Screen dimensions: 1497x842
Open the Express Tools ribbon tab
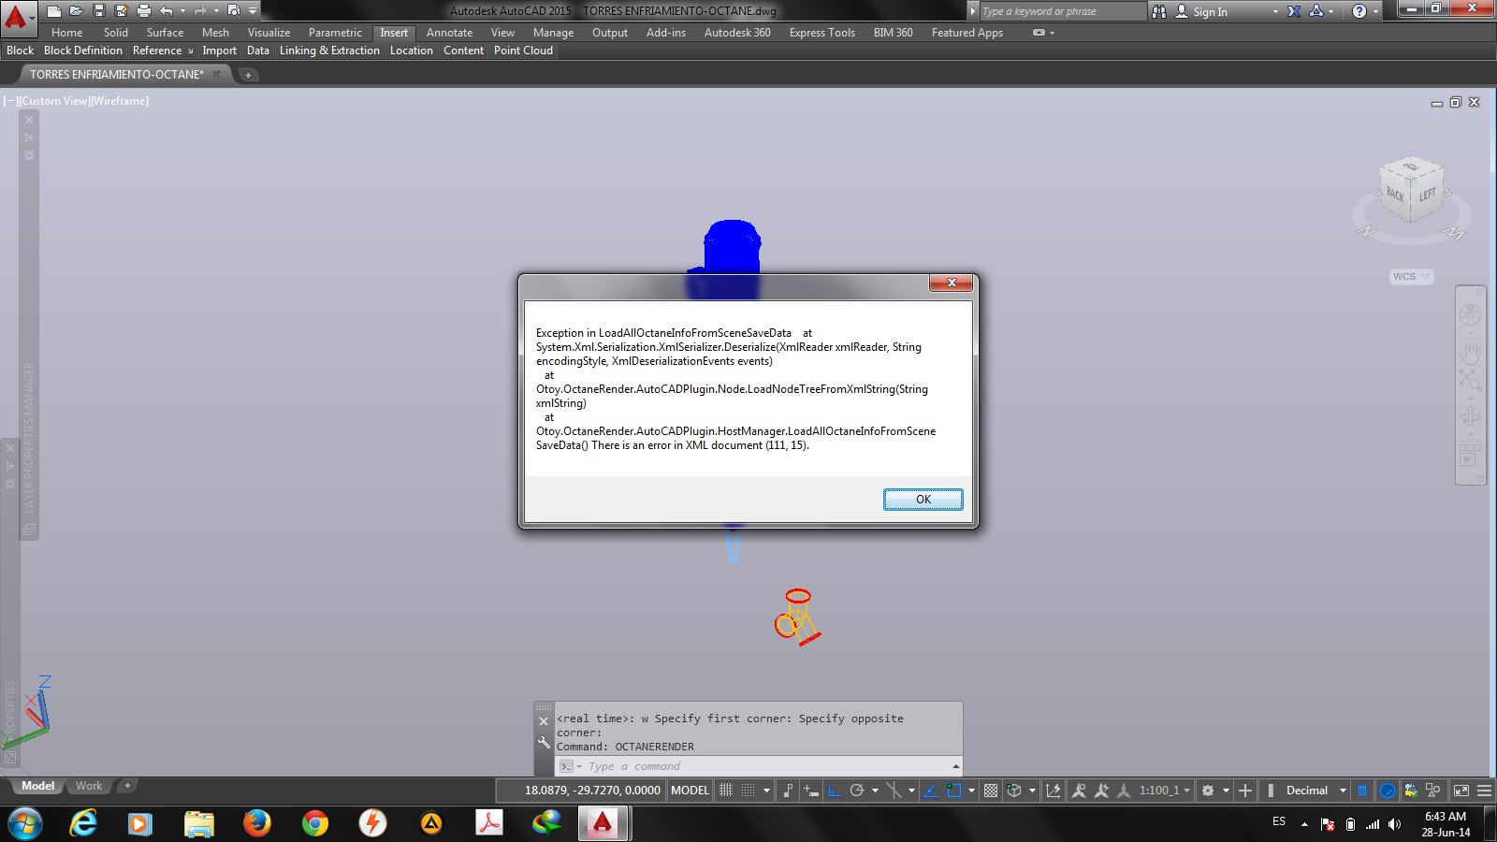(x=821, y=33)
